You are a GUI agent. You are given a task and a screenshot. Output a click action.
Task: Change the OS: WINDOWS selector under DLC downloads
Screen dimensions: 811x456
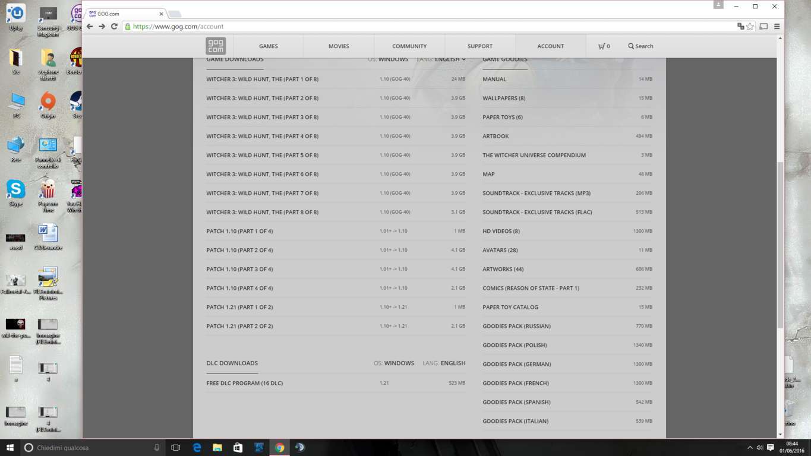394,363
